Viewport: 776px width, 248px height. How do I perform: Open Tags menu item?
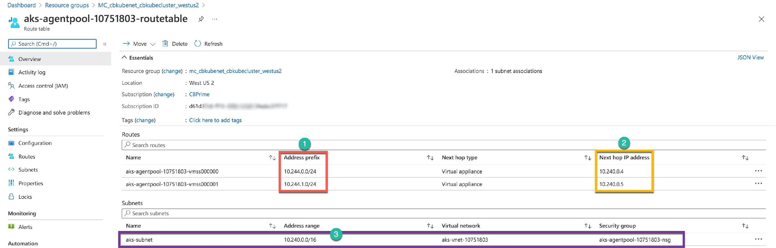[x=24, y=99]
